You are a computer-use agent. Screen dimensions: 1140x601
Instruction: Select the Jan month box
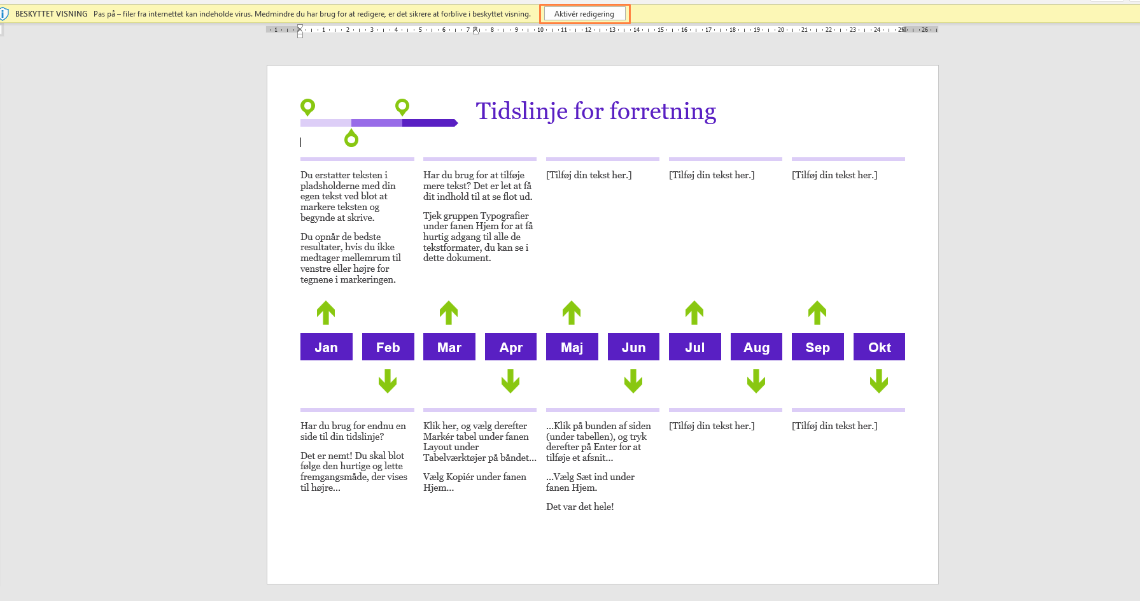tap(326, 347)
